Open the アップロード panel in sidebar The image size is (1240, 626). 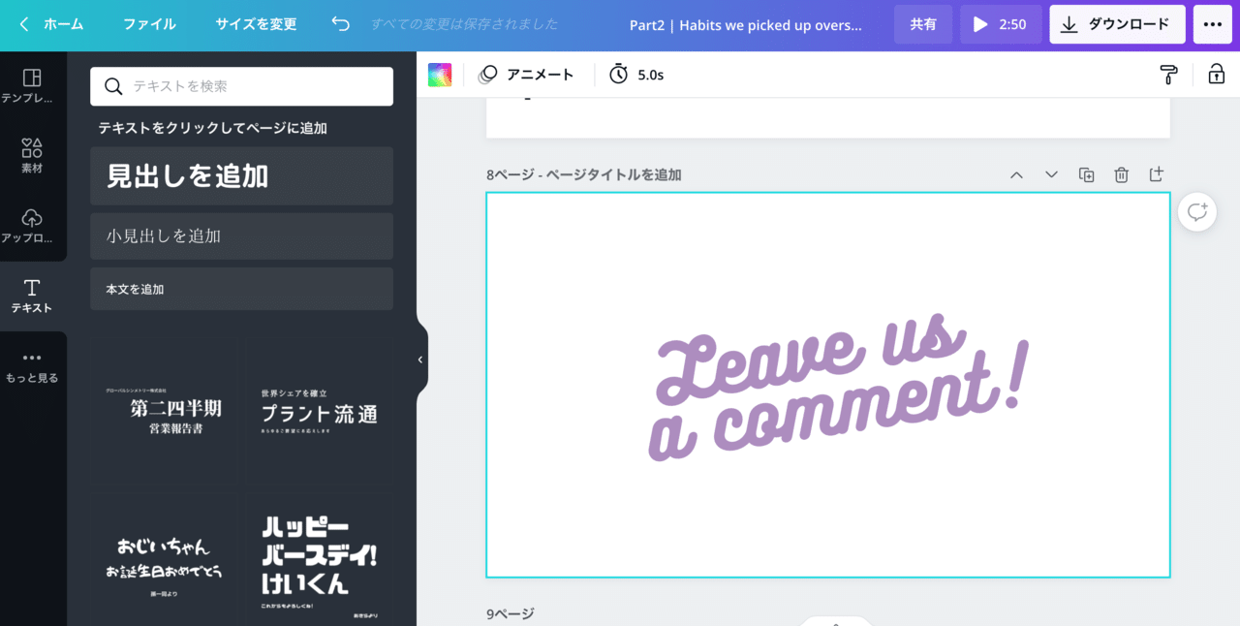33,225
